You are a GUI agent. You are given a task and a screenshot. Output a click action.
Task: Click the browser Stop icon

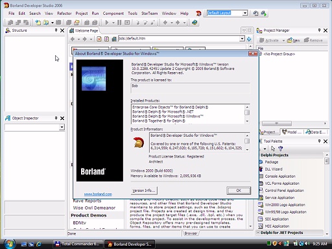pyautogui.click(x=99, y=39)
